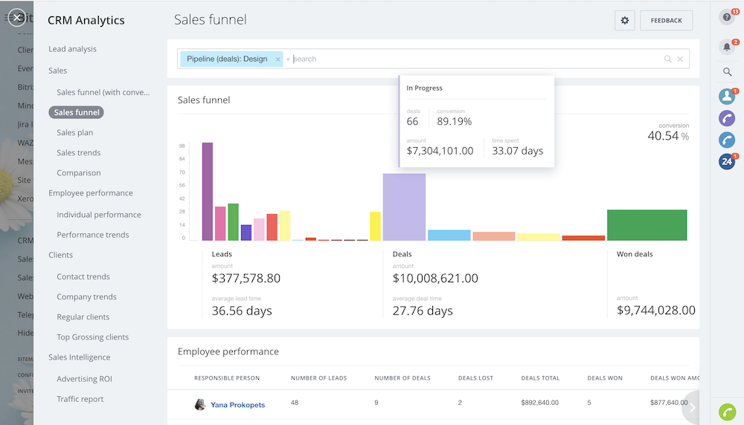Collapse the Clients menu section
The width and height of the screenshot is (744, 425).
(x=60, y=255)
